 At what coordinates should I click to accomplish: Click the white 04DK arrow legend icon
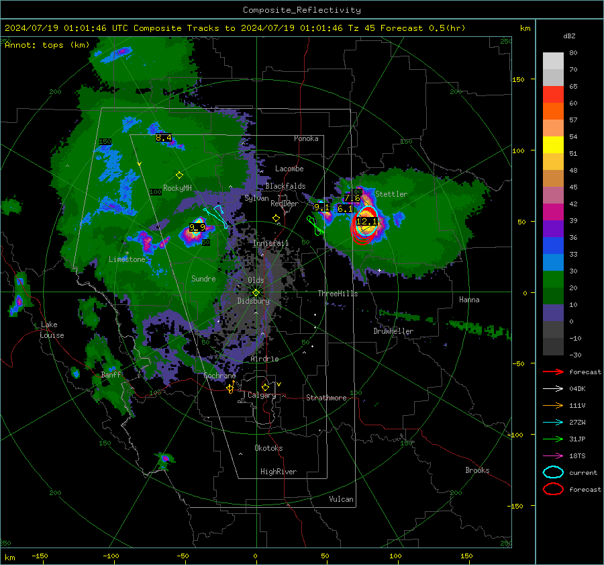click(553, 389)
